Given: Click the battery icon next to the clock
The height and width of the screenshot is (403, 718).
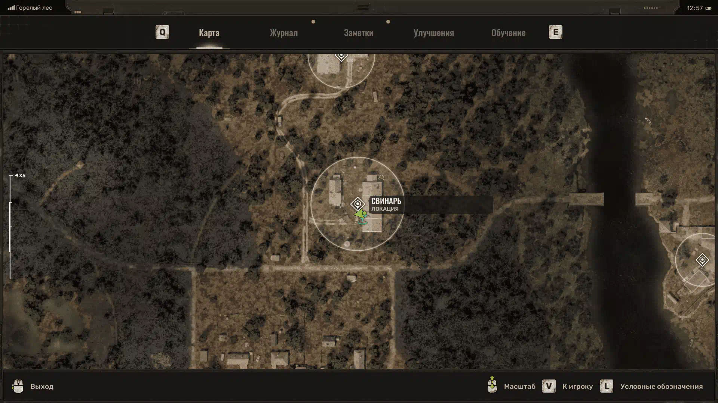Looking at the screenshot, I should tap(708, 8).
